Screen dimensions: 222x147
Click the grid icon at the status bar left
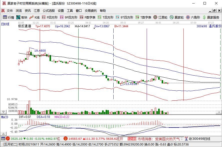pyautogui.click(x=3, y=139)
